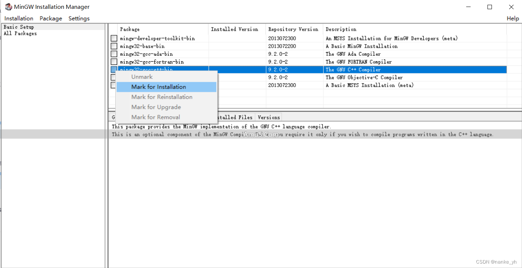
Task: Check the mingw32-gcc-ada-bin package box
Action: click(114, 54)
